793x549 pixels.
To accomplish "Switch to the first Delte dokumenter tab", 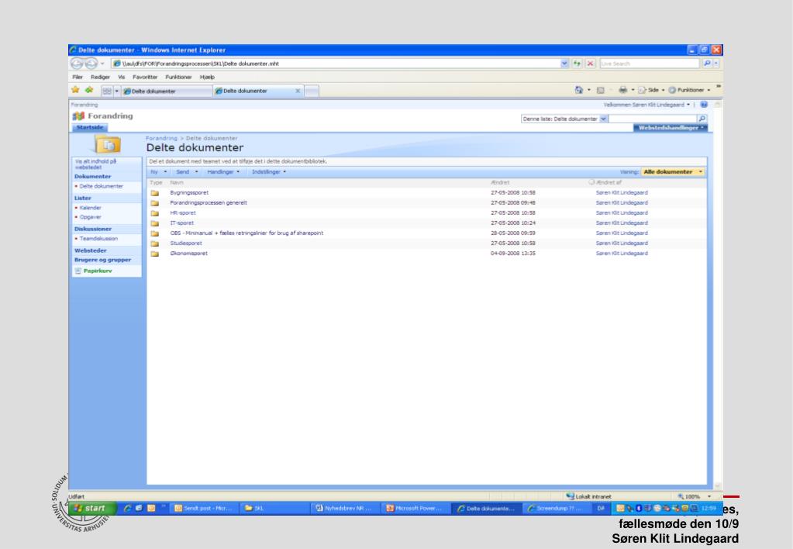I will 167,91.
